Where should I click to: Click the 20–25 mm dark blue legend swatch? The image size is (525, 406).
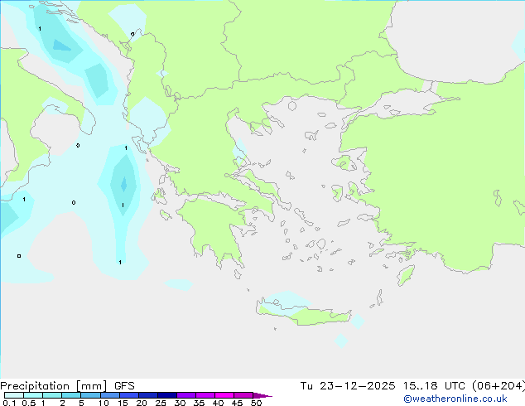point(147,395)
